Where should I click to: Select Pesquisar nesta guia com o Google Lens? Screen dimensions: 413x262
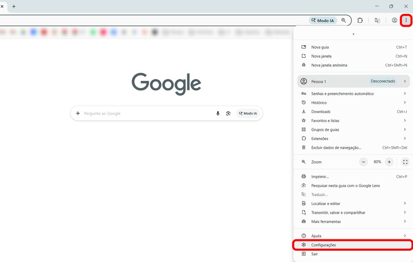pos(353,185)
